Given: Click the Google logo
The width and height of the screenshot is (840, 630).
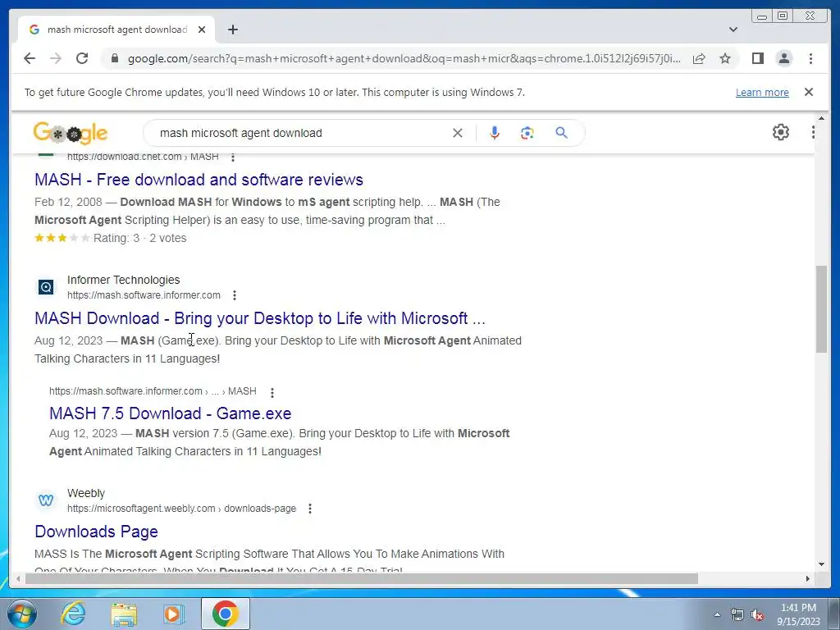Looking at the screenshot, I should [71, 133].
